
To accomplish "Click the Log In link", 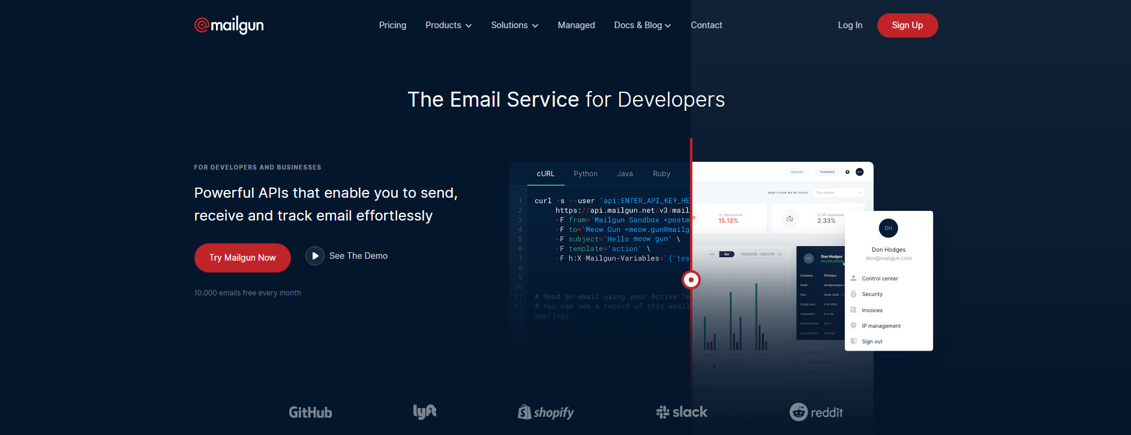I will click(x=850, y=25).
